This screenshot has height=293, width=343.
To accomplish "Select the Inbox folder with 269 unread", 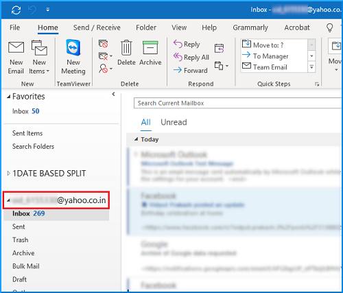I will tap(56, 213).
